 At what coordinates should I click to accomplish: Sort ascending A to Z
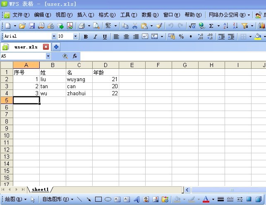(x=226, y=26)
